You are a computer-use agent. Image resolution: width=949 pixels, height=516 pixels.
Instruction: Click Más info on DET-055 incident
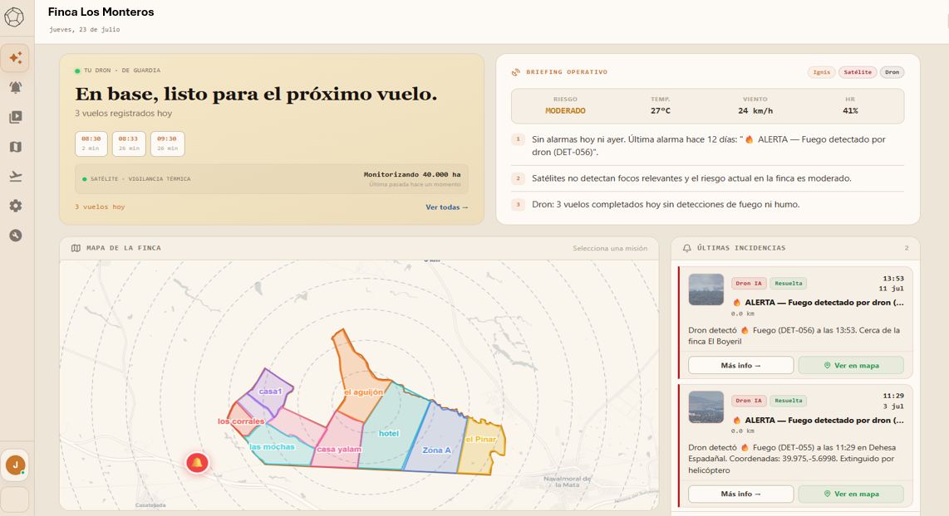(740, 494)
